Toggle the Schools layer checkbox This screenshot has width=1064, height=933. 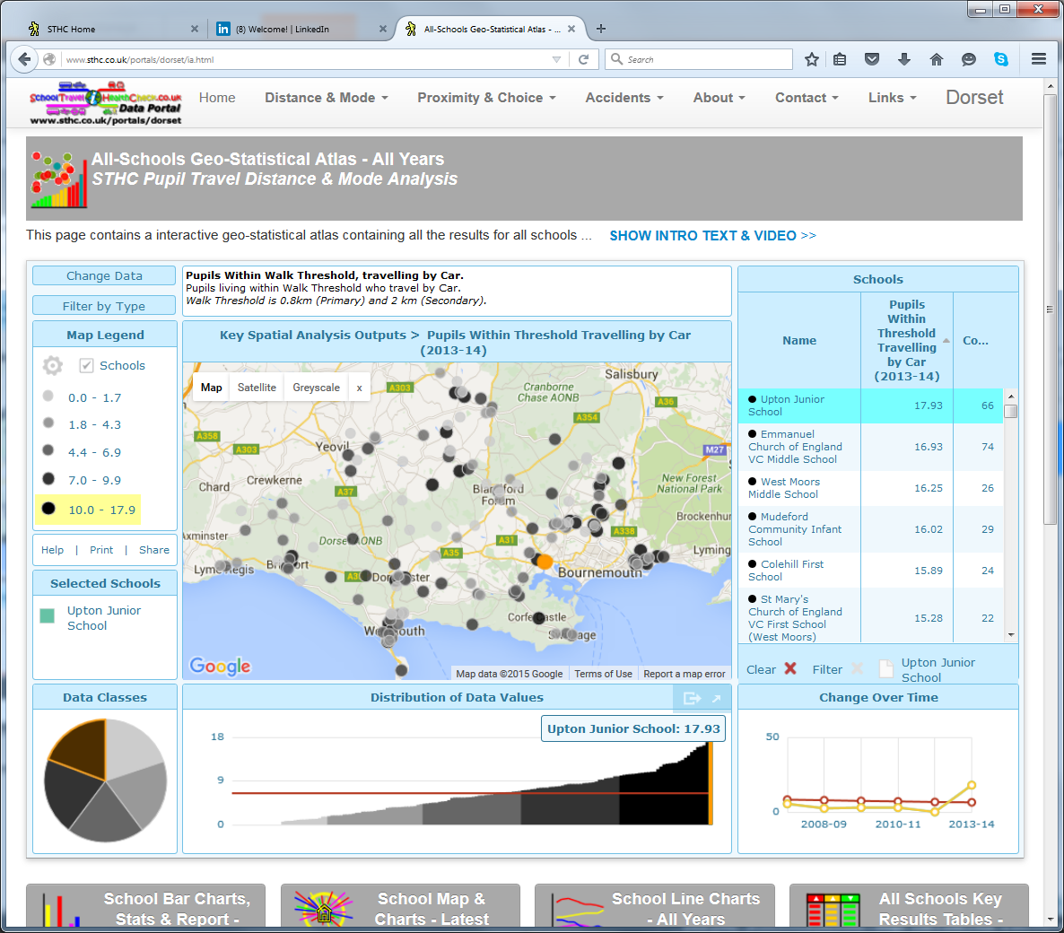86,366
